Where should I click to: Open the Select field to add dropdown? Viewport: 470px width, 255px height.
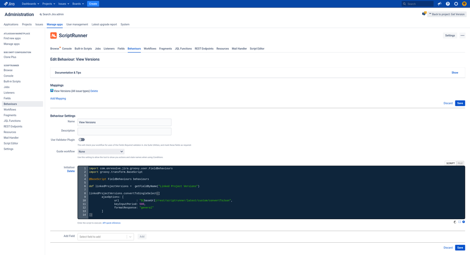(x=105, y=237)
